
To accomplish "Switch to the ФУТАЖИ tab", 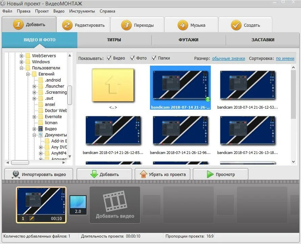I will click(189, 40).
